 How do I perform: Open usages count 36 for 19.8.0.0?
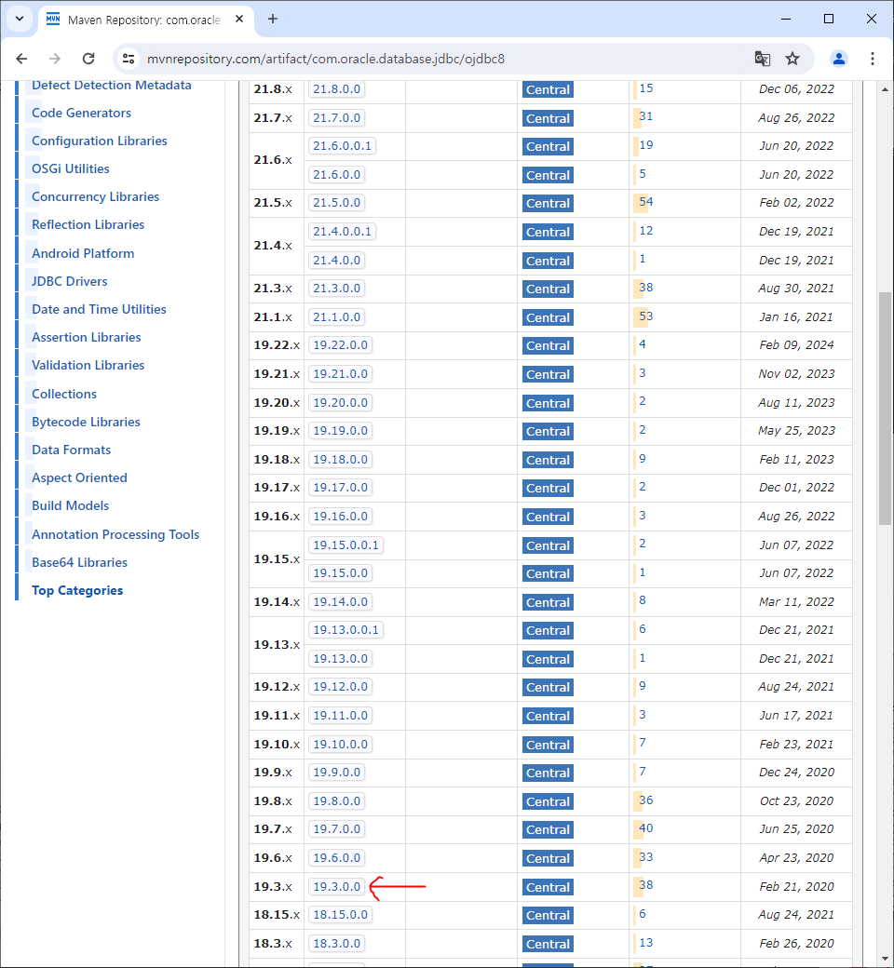click(645, 800)
